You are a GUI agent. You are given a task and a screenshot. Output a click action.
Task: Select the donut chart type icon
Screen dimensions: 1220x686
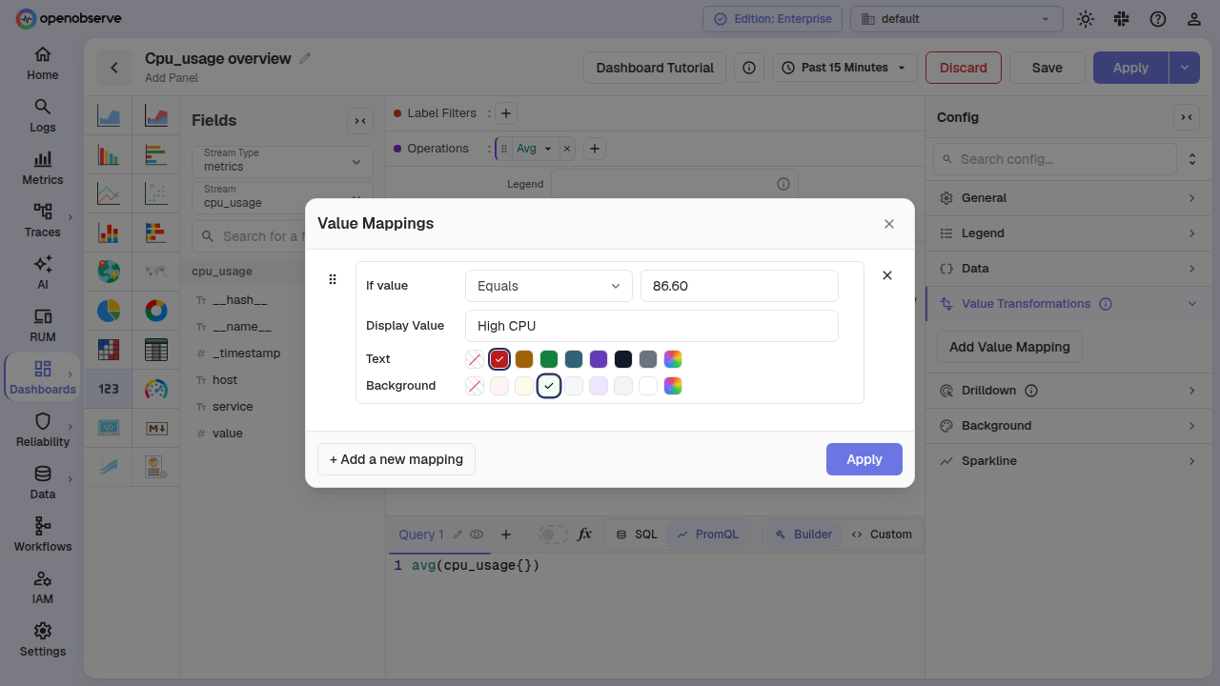pyautogui.click(x=156, y=311)
